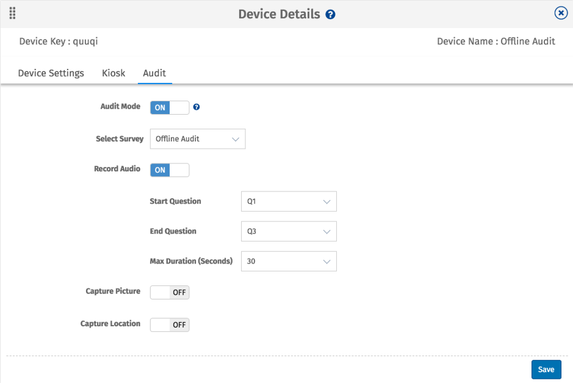Open the Max Duration seconds dropdown
Screen dimensions: 573x383
pos(288,261)
